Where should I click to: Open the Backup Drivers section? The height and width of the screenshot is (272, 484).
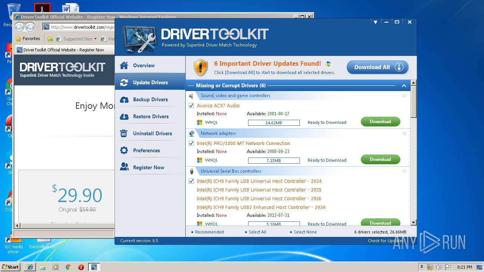150,99
